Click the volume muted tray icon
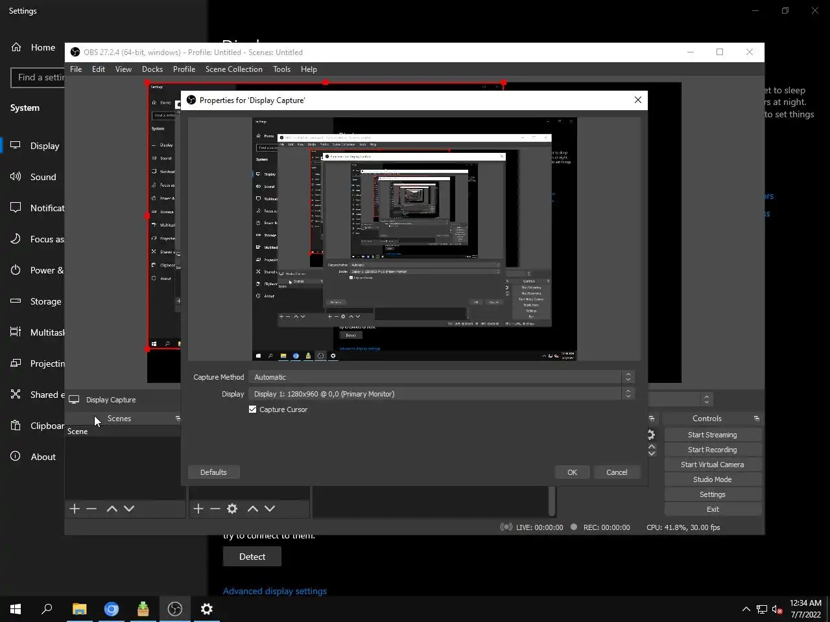Image resolution: width=830 pixels, height=622 pixels. (777, 609)
